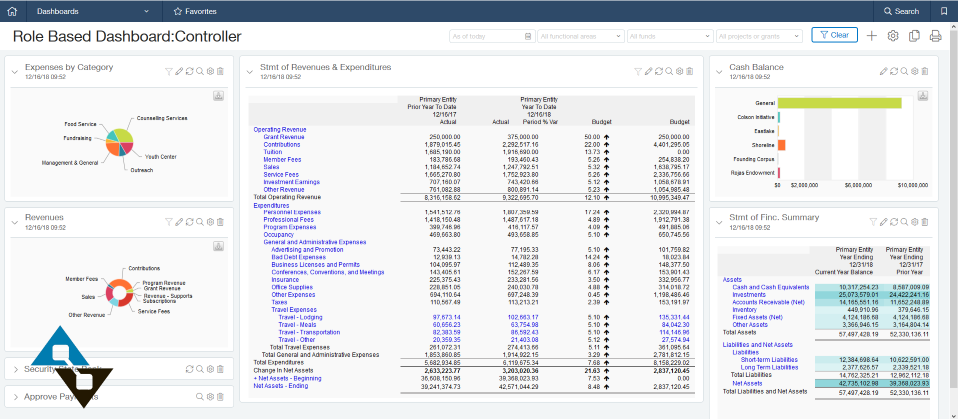Open the All funds dropdown
This screenshot has height=419, width=958.
click(670, 37)
